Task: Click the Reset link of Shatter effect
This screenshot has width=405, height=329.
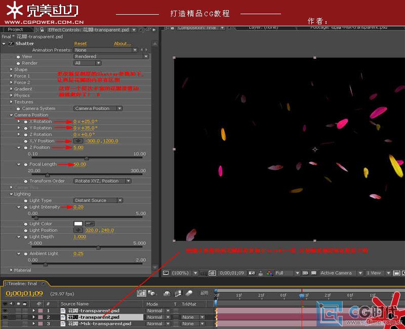Action: (x=80, y=44)
